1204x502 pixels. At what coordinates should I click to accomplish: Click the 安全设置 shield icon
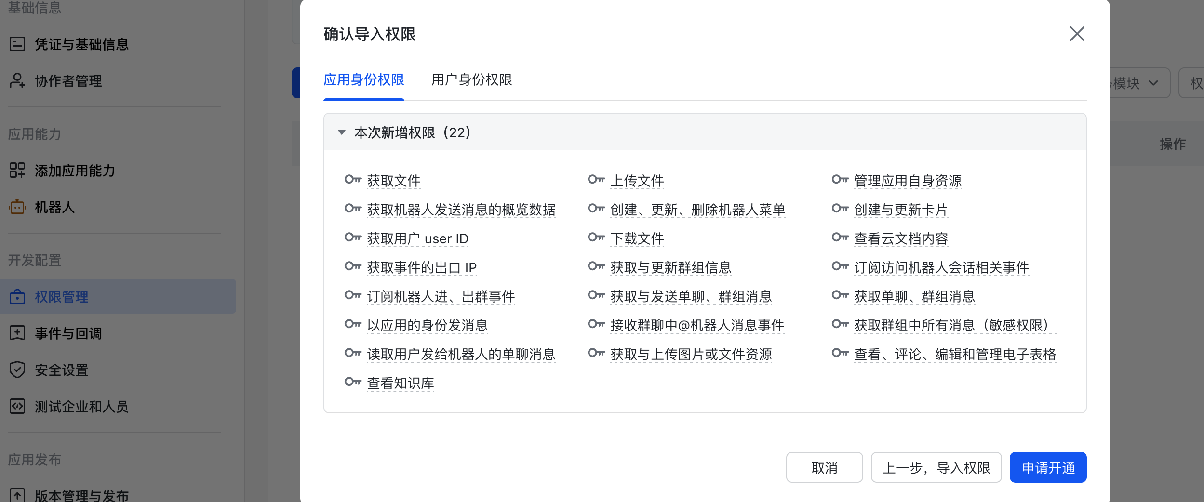(x=17, y=370)
